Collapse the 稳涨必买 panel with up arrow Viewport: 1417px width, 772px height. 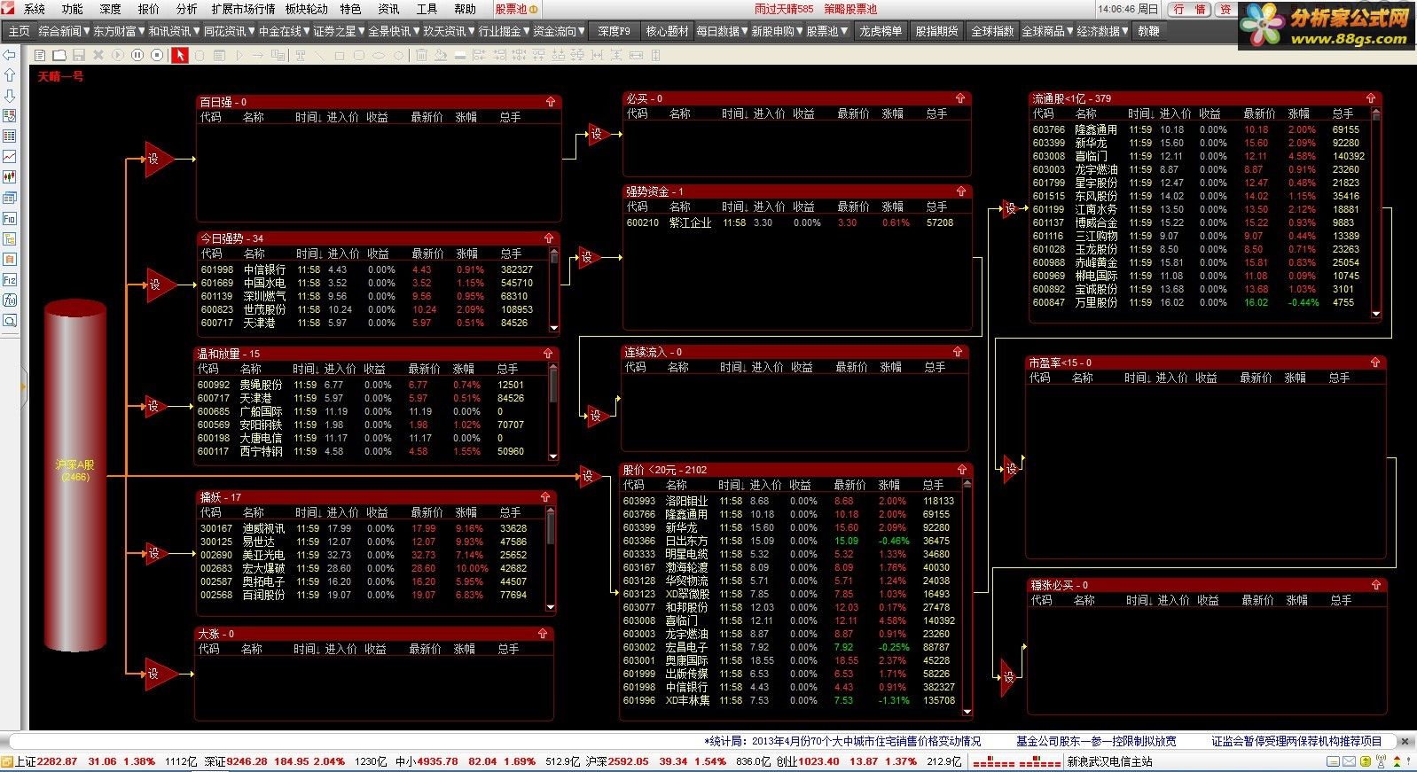point(1376,585)
